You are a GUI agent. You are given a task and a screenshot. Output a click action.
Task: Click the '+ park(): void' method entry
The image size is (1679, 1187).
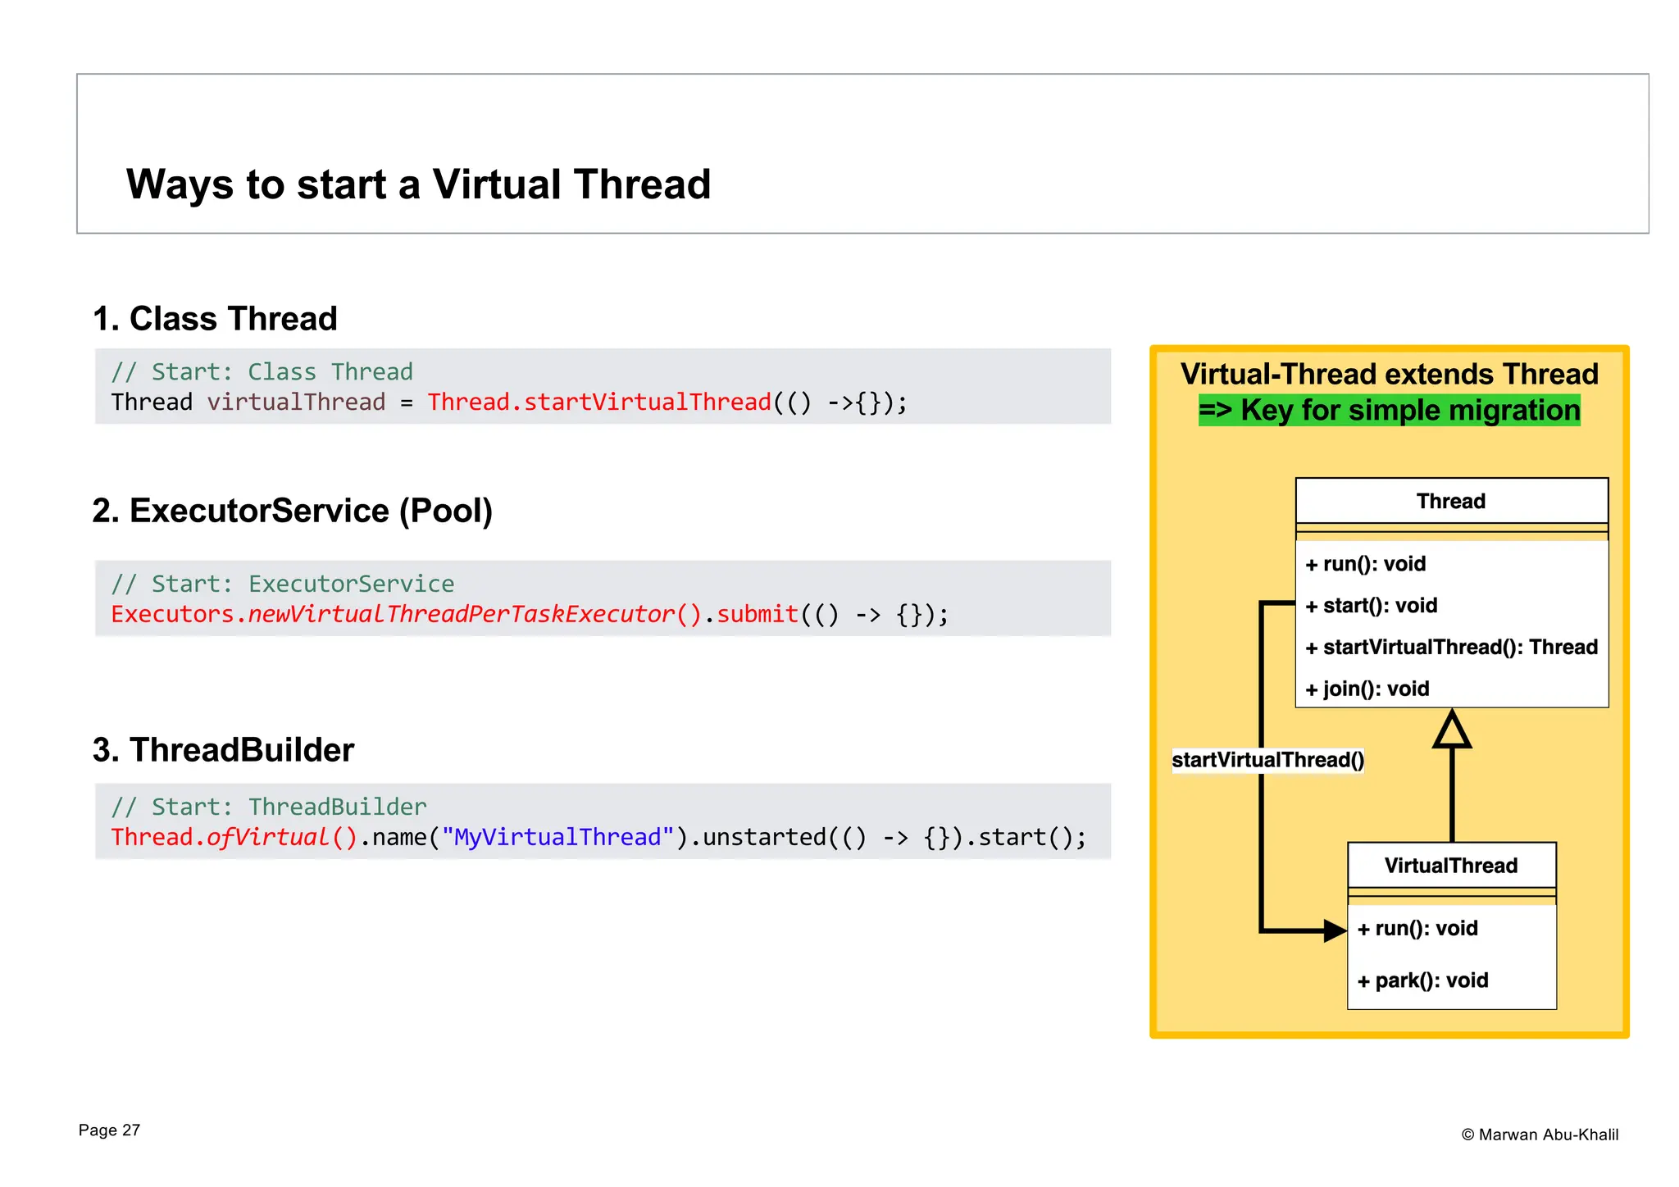pos(1423,980)
